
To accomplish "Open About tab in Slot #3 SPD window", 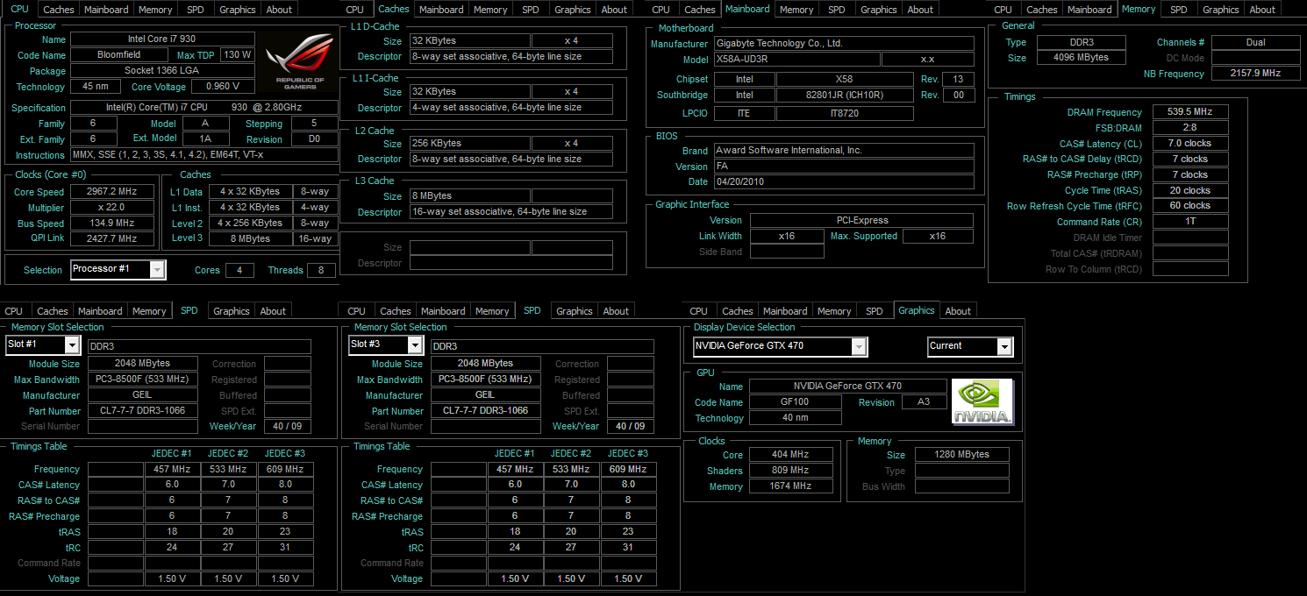I will point(616,311).
